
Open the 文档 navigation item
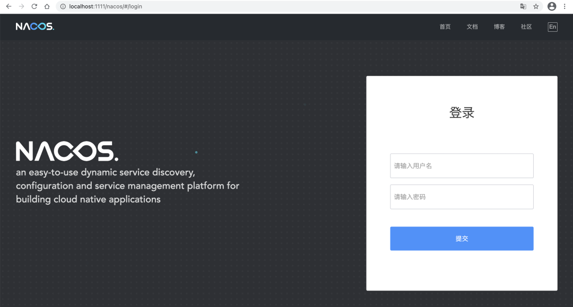(x=472, y=27)
